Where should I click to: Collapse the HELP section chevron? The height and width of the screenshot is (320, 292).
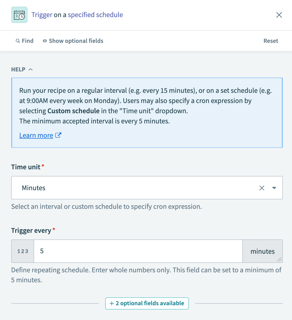point(31,69)
